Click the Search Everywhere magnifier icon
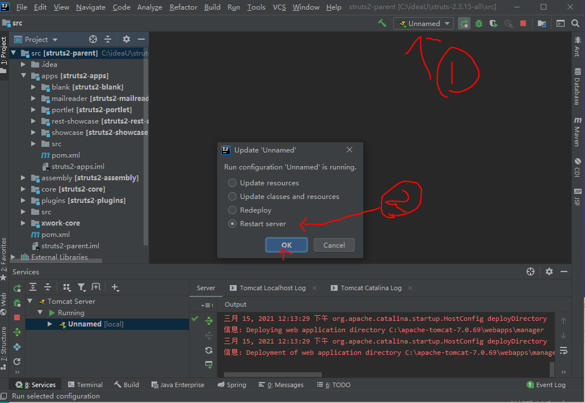 575,23
